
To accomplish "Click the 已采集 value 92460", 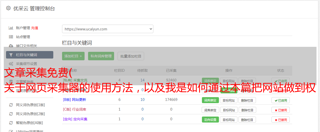I will pyautogui.click(x=171, y=80).
